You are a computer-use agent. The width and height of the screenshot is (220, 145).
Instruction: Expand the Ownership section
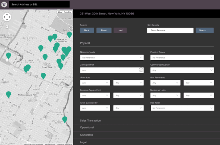point(146,135)
